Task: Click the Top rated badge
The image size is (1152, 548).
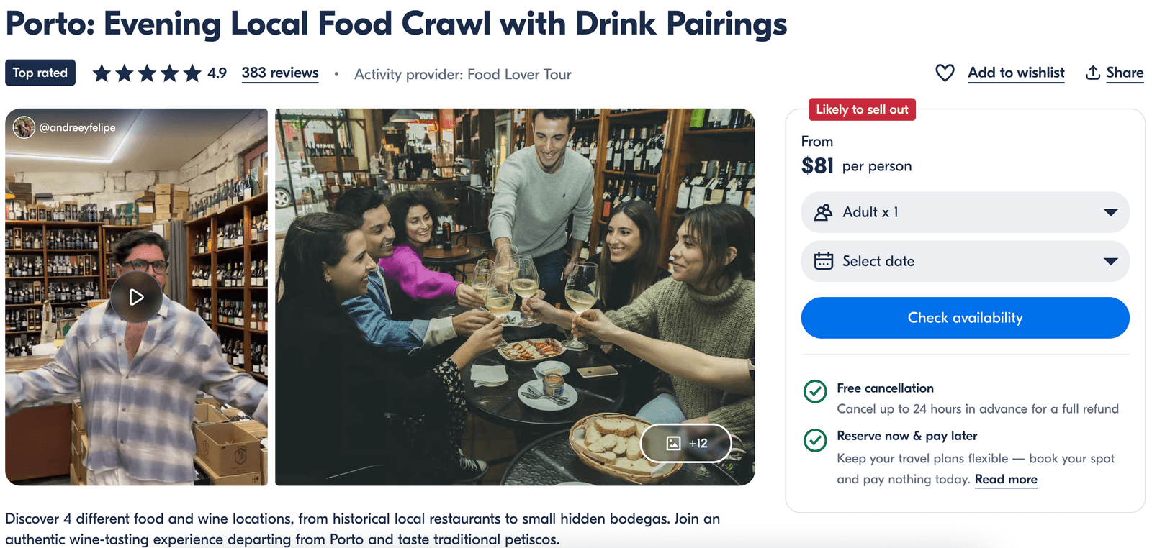Action: pos(40,73)
